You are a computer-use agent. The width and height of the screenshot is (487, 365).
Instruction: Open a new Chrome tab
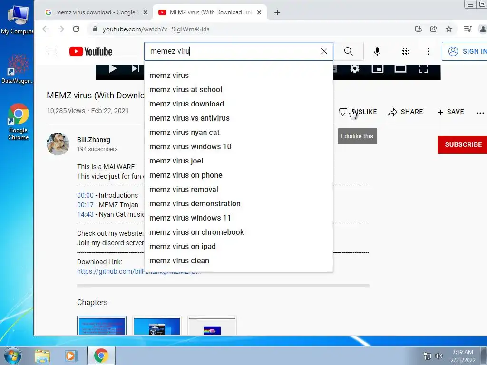(x=277, y=12)
